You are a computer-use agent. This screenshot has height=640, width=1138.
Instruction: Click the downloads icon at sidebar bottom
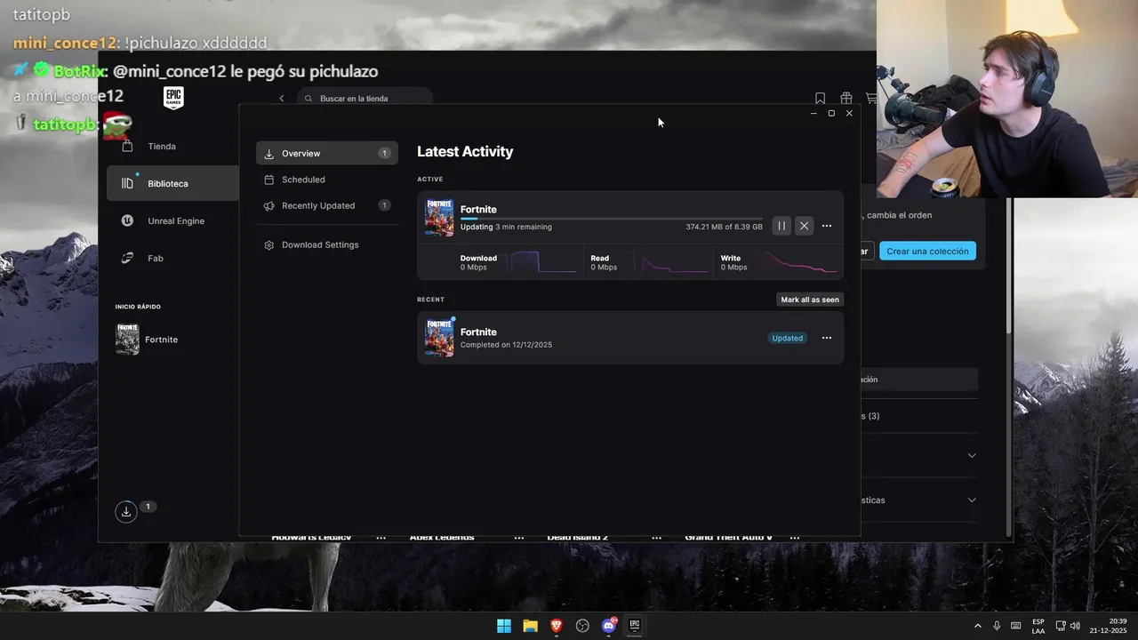[x=126, y=511]
